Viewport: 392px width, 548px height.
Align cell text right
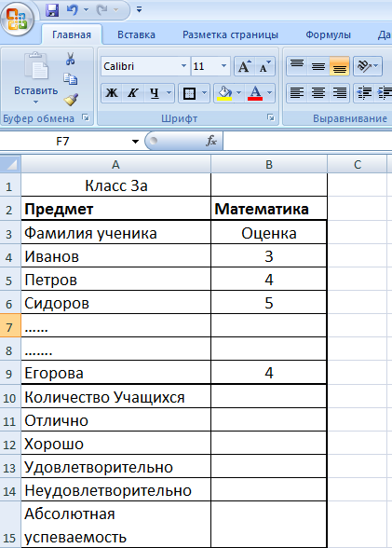coord(339,93)
